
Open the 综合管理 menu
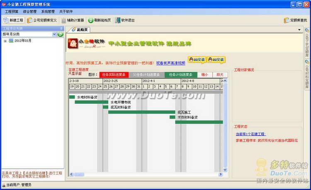coord(30,12)
